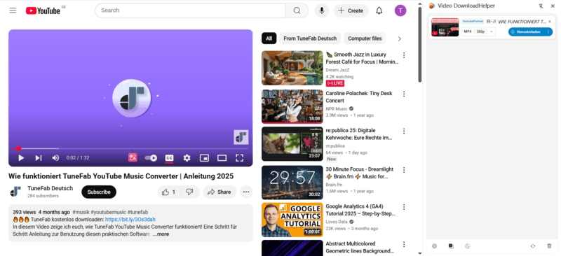Like the video with thumbs up

pyautogui.click(x=170, y=192)
